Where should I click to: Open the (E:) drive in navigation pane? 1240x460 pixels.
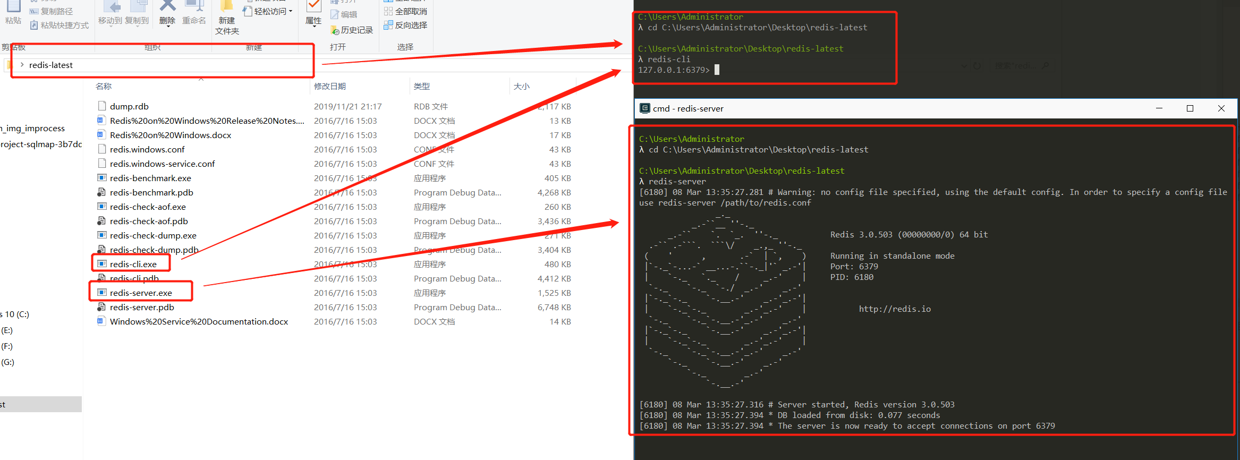click(x=7, y=330)
